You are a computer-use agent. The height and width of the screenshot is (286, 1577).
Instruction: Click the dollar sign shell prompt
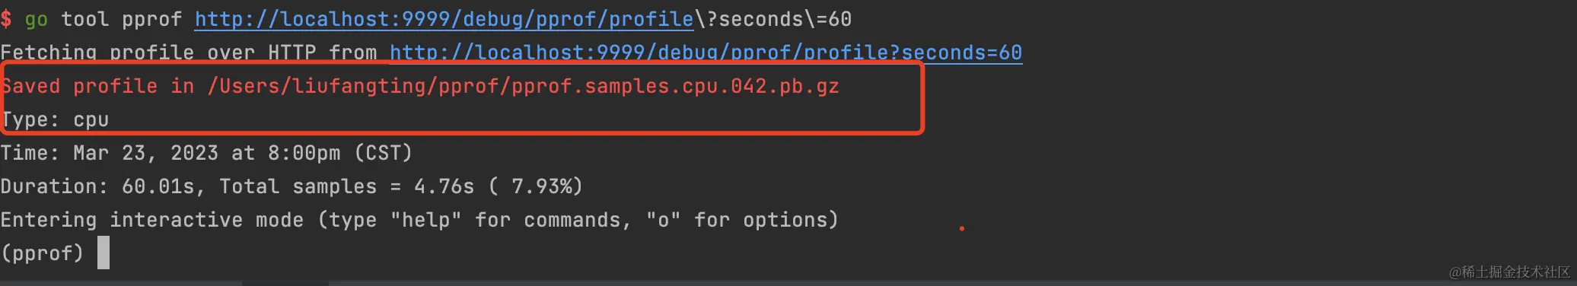(6, 19)
